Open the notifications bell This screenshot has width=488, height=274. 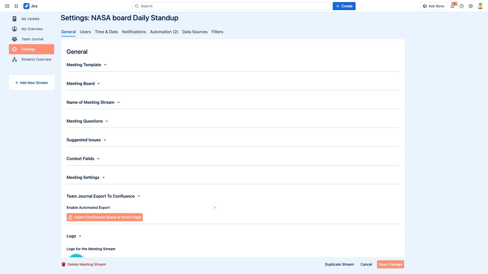[452, 6]
